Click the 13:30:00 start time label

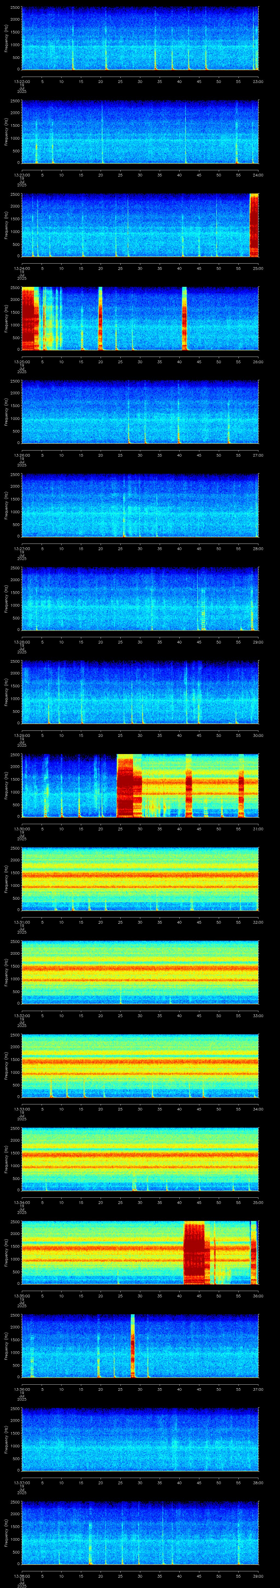[x=22, y=828]
